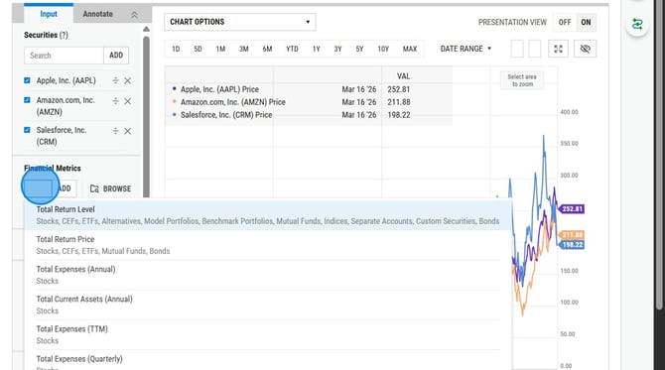Viewport: 665px width, 370px height.
Task: Choose Total Expenses (Annual) suggestion
Action: 268,275
